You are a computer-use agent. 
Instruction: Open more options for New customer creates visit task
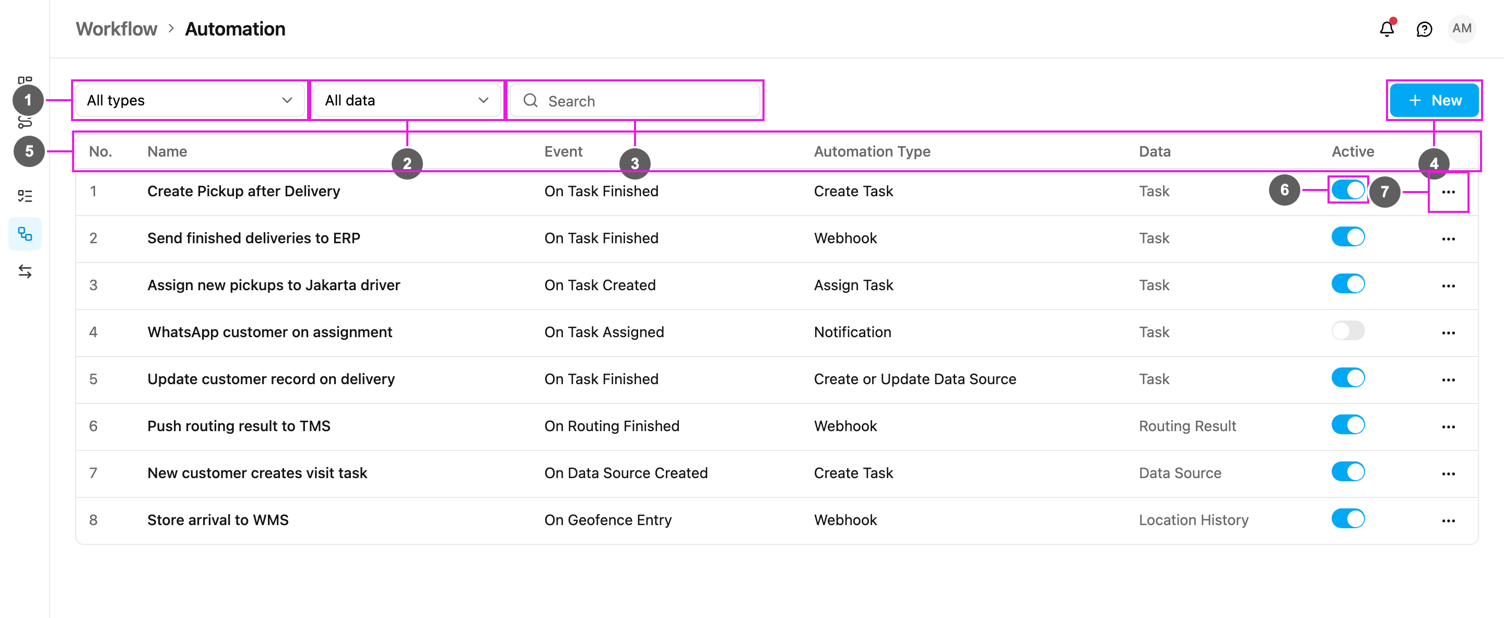[x=1448, y=474]
